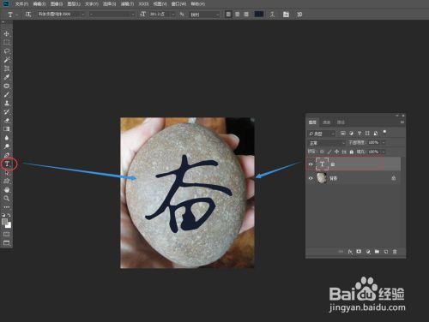Hide the text layer
The width and height of the screenshot is (429, 322).
tap(311, 164)
